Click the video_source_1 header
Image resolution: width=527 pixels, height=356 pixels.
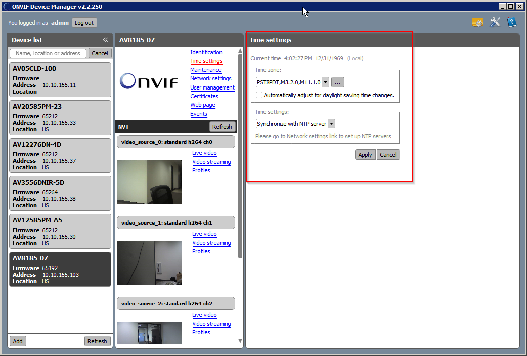[176, 223]
